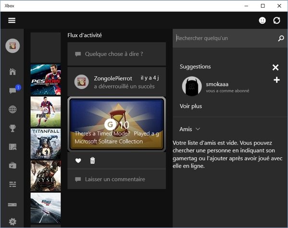Click 'Microsoft Solitaire Collection' caption
The image size is (288, 228).
[109, 141]
